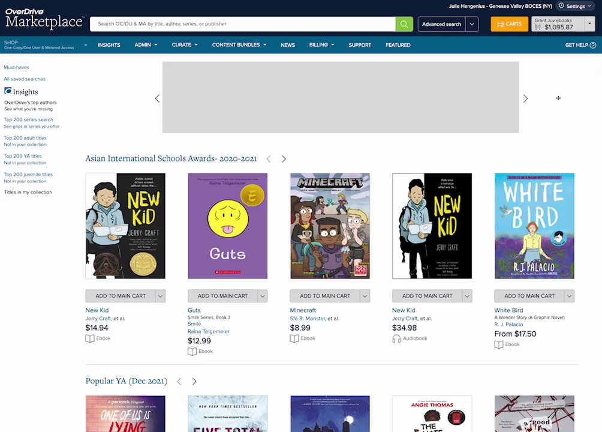Click the White Bird book cover
The width and height of the screenshot is (602, 432).
coord(534,226)
